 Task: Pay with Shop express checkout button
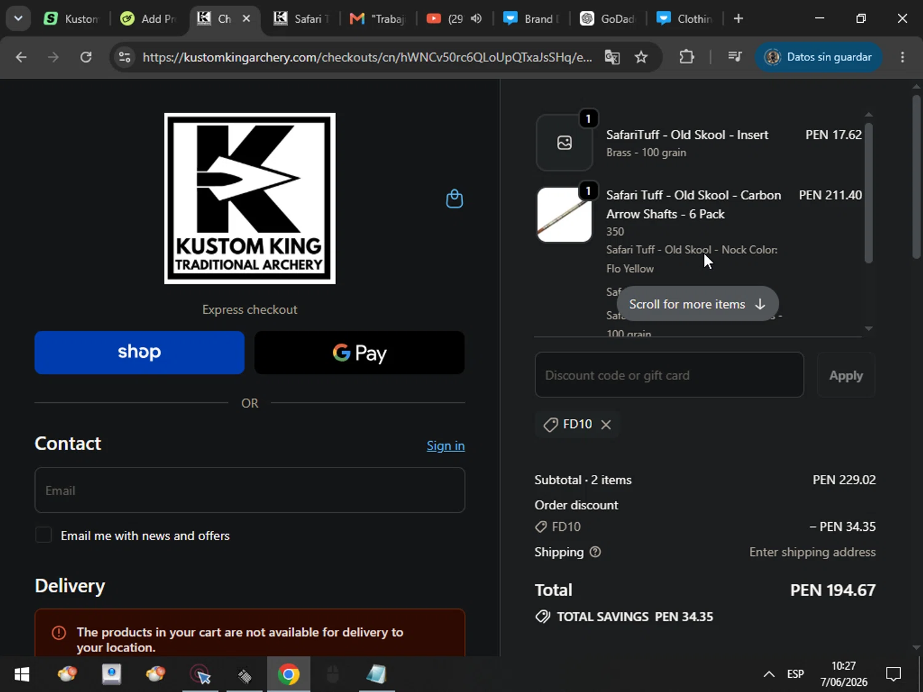pos(140,352)
